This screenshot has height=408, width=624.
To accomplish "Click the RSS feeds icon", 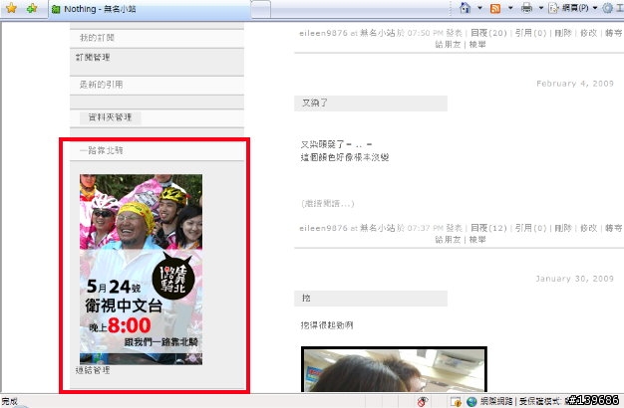I will coord(495,8).
